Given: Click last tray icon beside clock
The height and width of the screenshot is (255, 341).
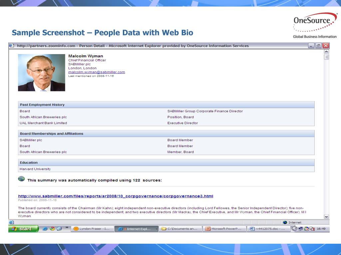Looking at the screenshot, I should click(312, 229).
